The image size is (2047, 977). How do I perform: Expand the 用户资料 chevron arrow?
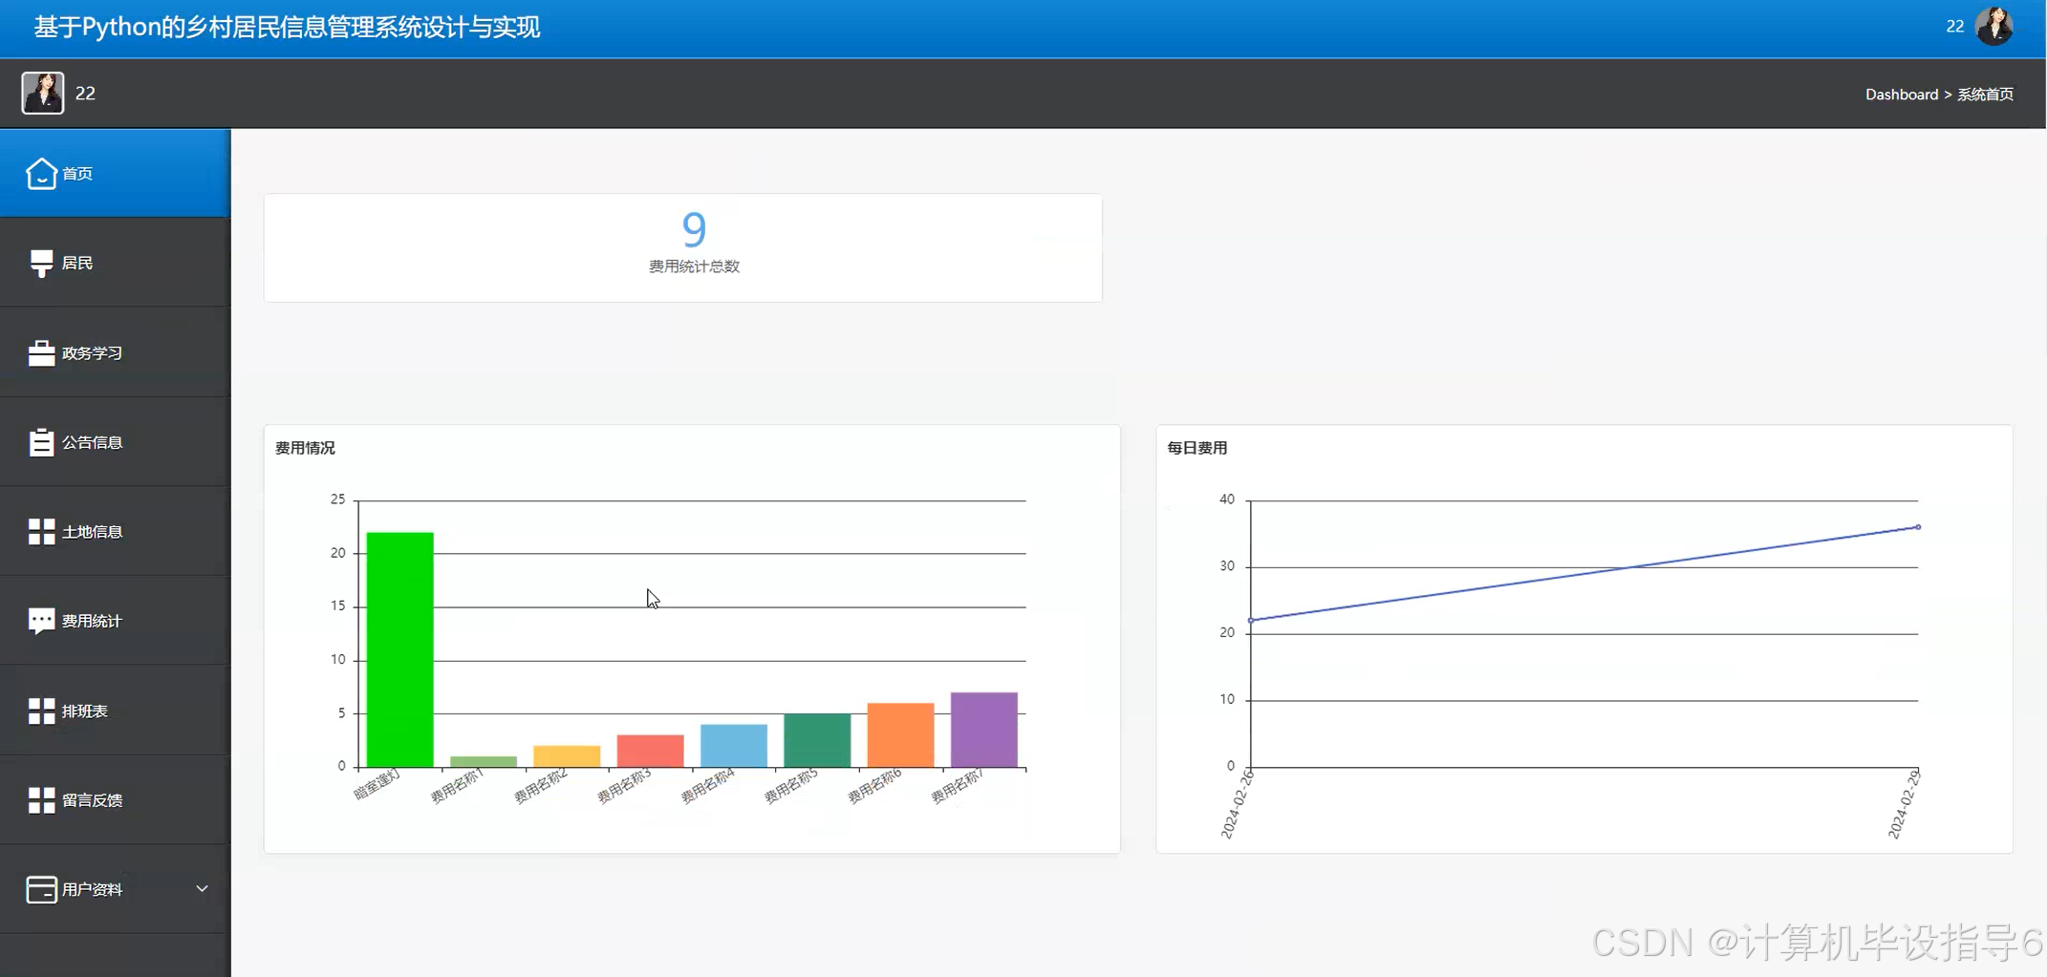pos(202,889)
